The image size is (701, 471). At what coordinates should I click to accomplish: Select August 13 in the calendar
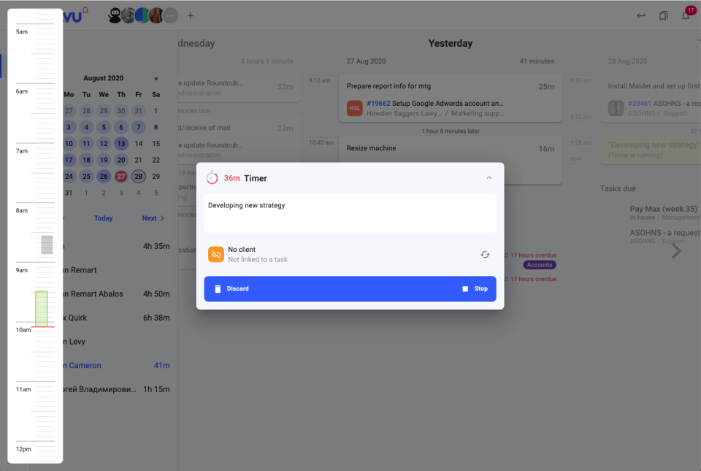click(x=121, y=143)
